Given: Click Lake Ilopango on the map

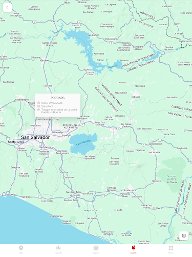Looking at the screenshot, I should pos(83,143).
